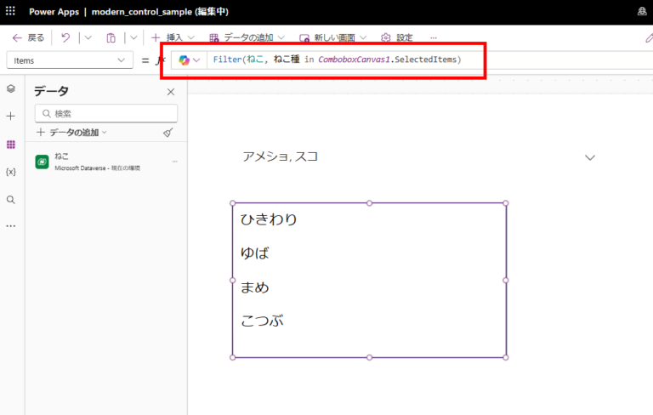Select the data grid icon in sidebar
This screenshot has width=653, height=415.
pos(10,144)
